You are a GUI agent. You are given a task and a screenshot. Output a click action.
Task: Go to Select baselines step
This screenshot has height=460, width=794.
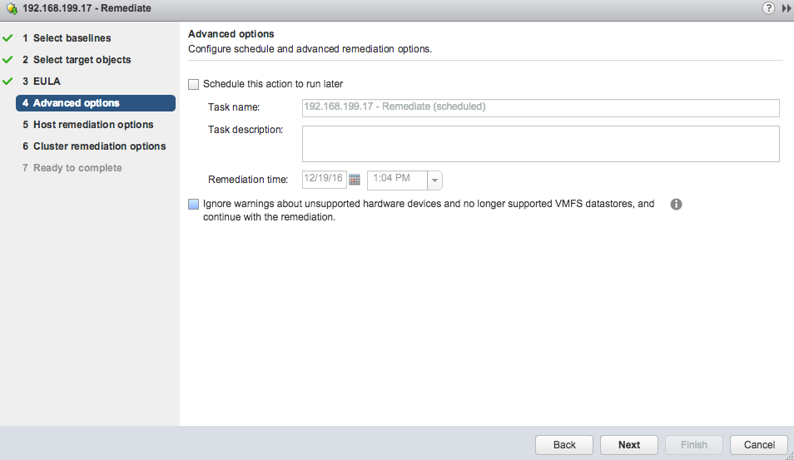(72, 38)
